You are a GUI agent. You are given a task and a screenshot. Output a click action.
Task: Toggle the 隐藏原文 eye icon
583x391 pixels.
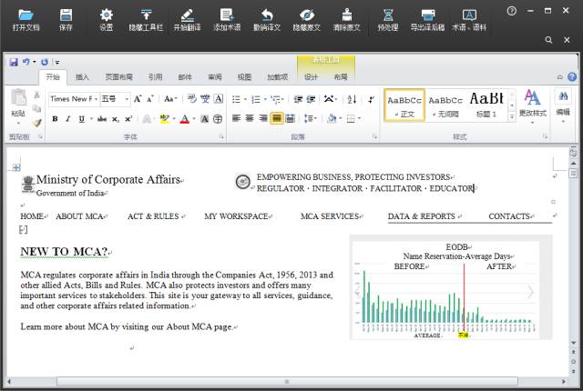(x=307, y=15)
